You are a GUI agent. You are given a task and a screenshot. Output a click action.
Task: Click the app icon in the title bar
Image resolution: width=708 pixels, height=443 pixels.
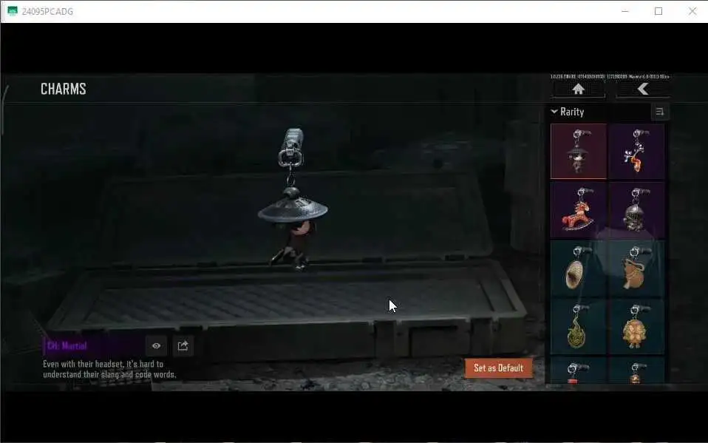click(12, 11)
